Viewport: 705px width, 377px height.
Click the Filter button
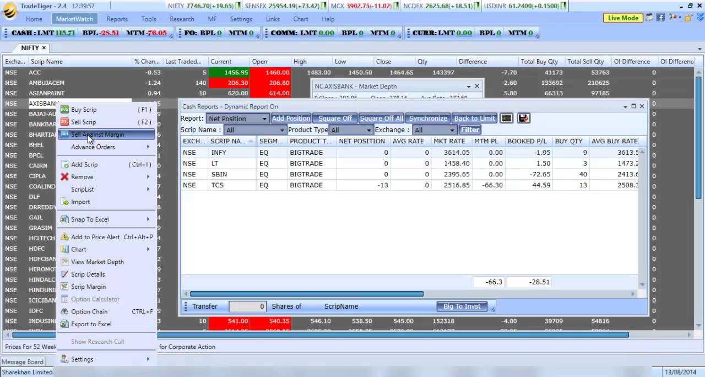[x=470, y=130]
